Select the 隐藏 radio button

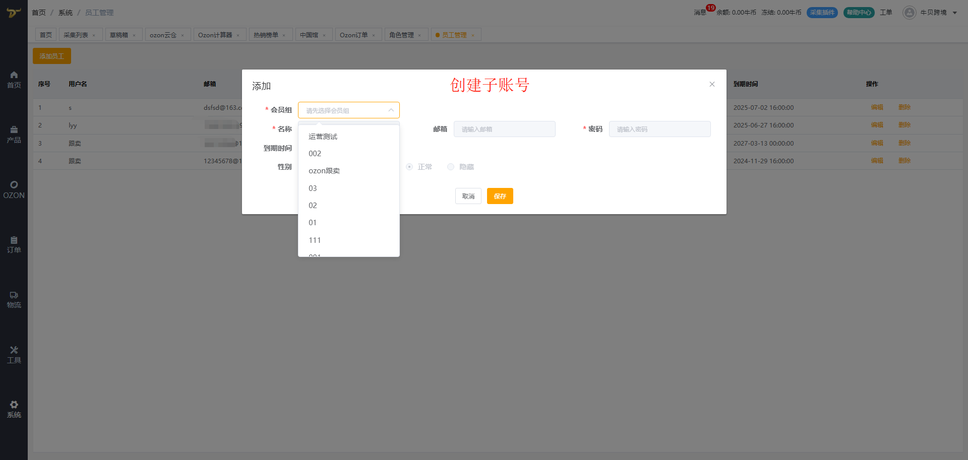[451, 167]
